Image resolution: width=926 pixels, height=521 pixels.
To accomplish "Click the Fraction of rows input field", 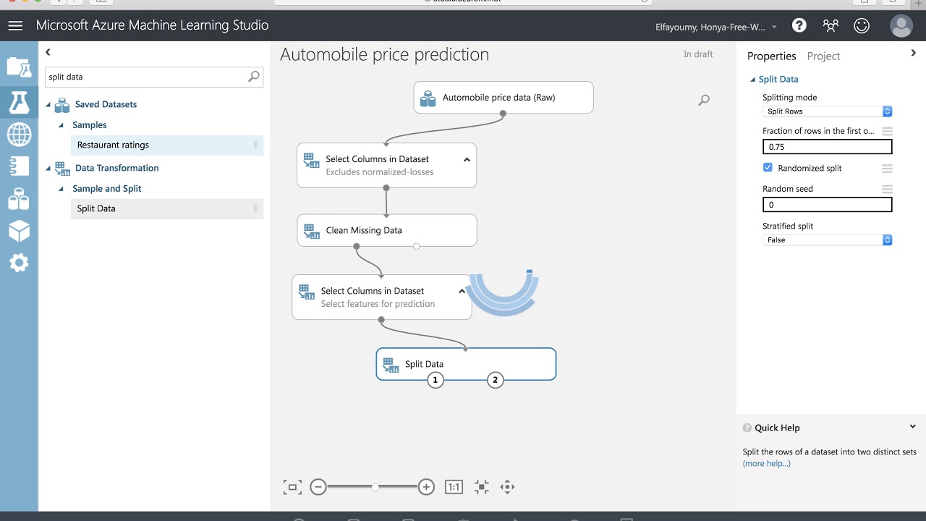I will [828, 147].
